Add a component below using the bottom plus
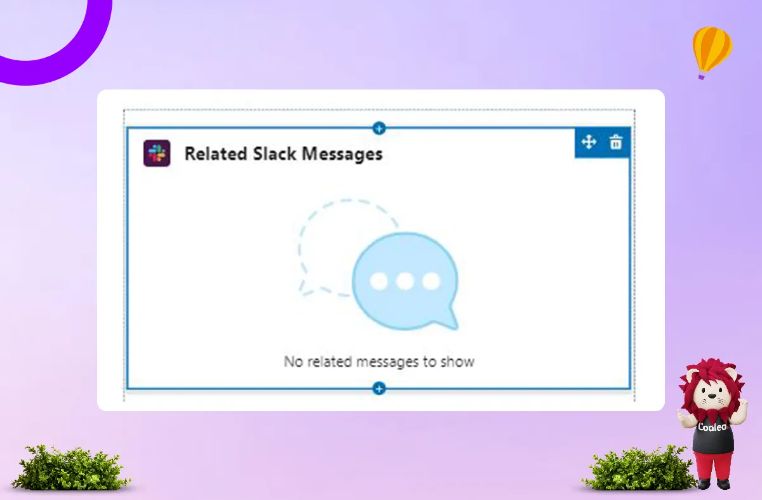The width and height of the screenshot is (762, 500). [379, 388]
